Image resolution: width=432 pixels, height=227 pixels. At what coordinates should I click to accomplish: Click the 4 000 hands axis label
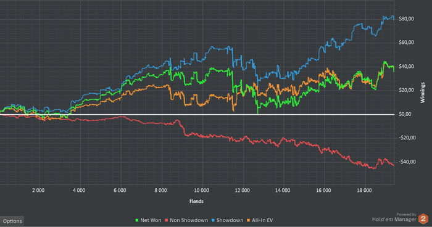pos(79,191)
